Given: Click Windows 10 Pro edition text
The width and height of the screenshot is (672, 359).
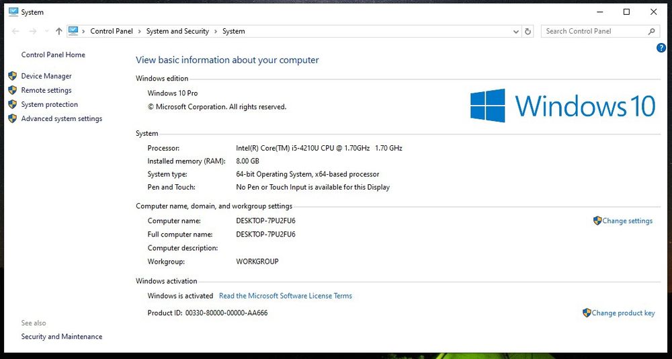Looking at the screenshot, I should click(x=173, y=93).
